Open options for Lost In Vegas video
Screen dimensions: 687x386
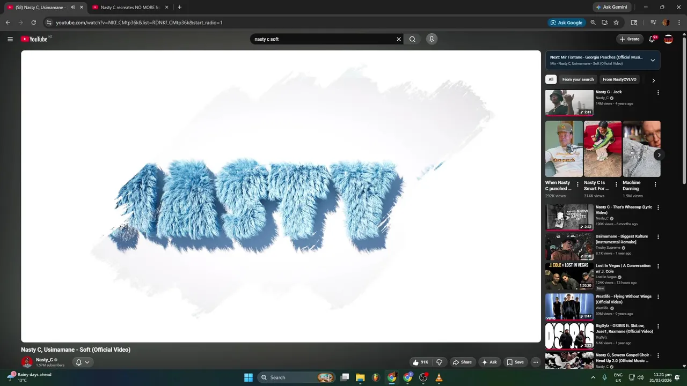click(658, 266)
